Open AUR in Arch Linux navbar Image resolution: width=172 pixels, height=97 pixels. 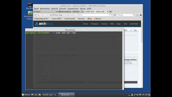(125, 24)
